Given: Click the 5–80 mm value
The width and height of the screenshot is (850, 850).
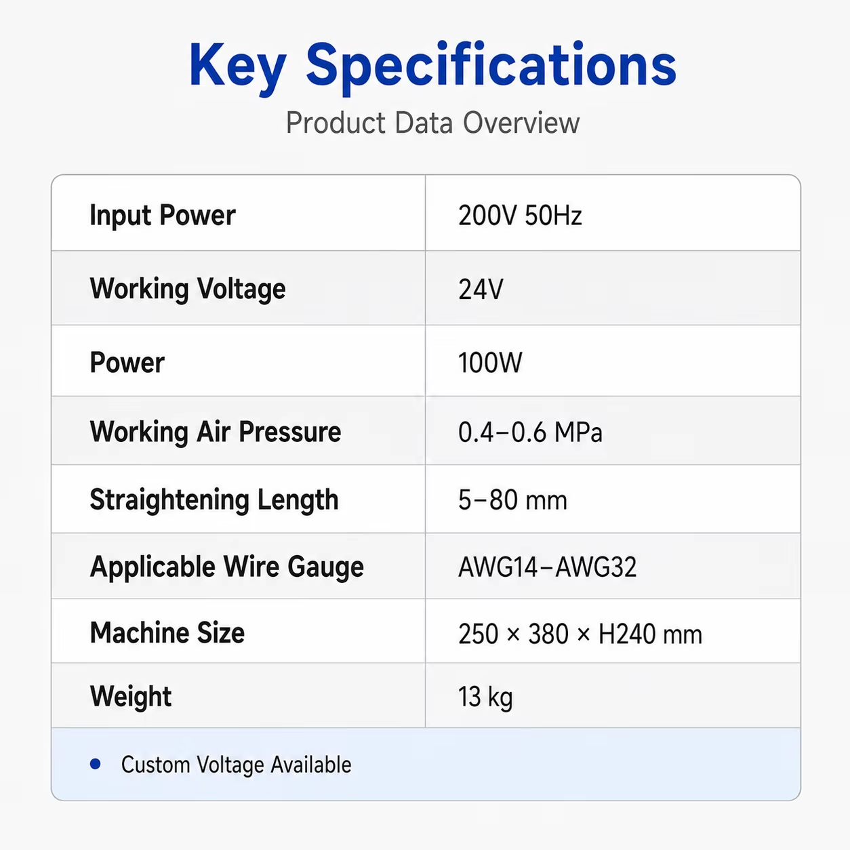Looking at the screenshot, I should pos(512,500).
